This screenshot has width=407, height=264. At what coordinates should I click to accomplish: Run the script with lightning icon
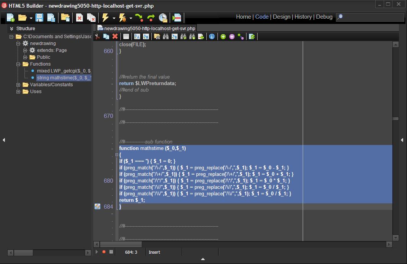pyautogui.click(x=105, y=18)
